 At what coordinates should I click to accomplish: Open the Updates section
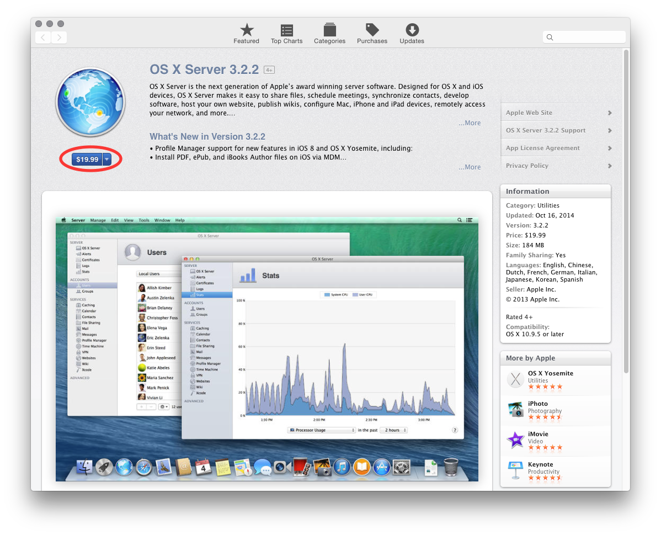[x=412, y=34]
